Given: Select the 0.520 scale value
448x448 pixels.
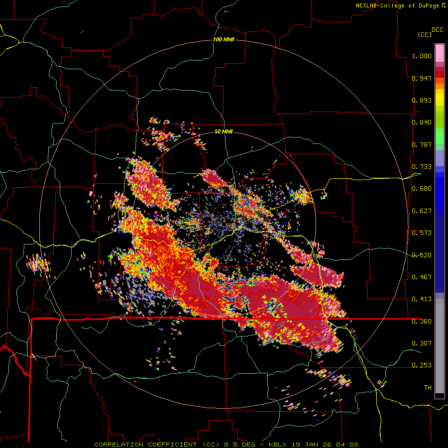Looking at the screenshot, I should pos(422,255).
